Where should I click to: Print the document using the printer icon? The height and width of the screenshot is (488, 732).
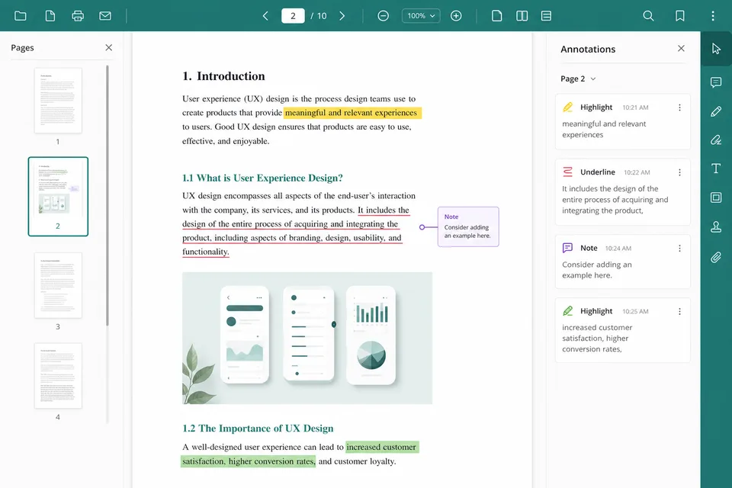point(78,16)
